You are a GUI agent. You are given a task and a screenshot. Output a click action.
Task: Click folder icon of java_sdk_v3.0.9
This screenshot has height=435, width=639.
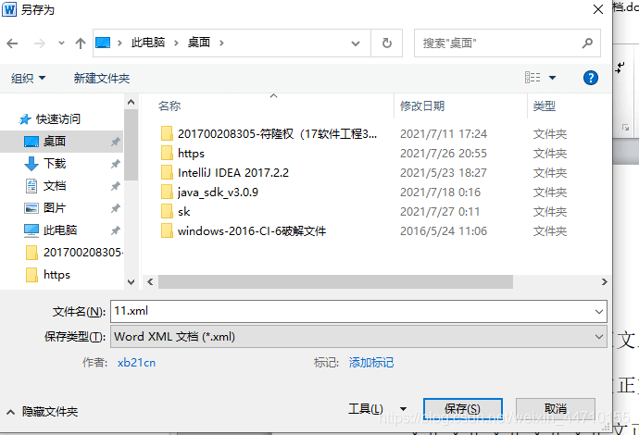tap(167, 193)
